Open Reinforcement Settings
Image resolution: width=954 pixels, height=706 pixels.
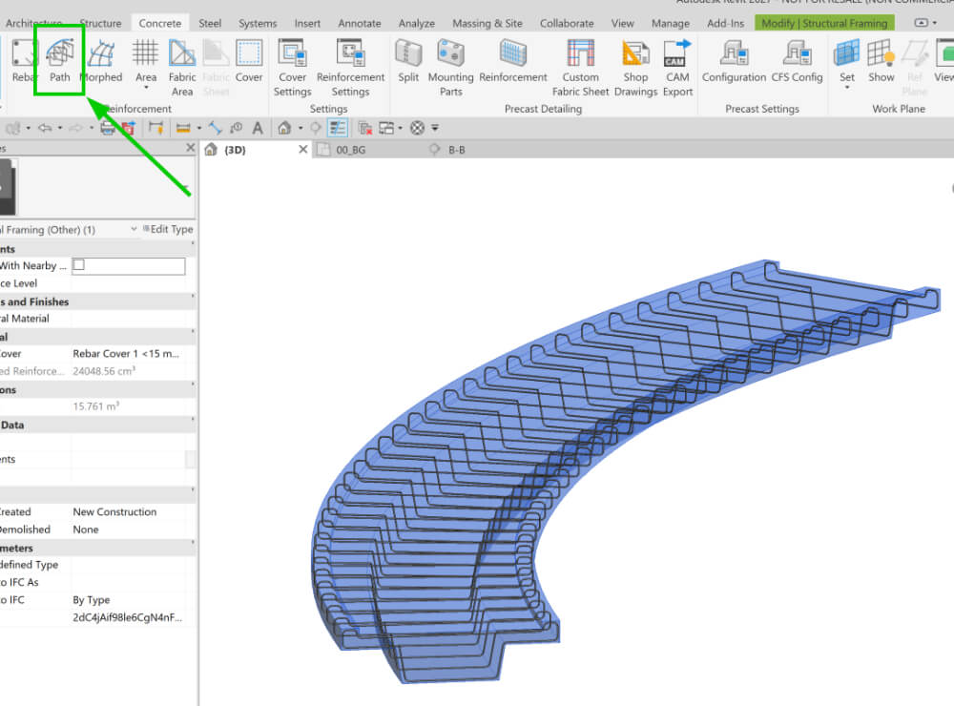[x=350, y=68]
